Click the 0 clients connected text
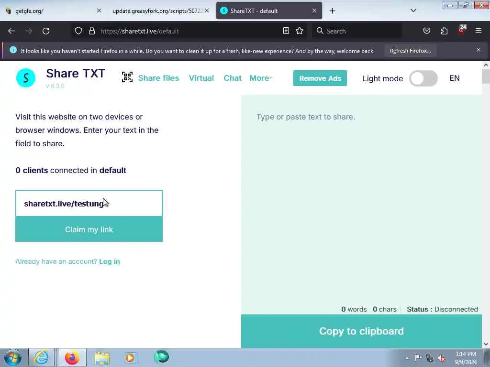 71,171
